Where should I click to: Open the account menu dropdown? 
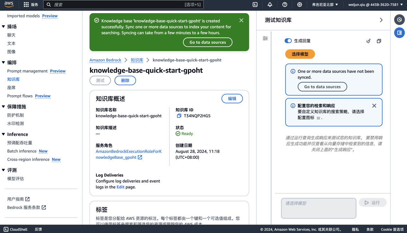(376, 4)
